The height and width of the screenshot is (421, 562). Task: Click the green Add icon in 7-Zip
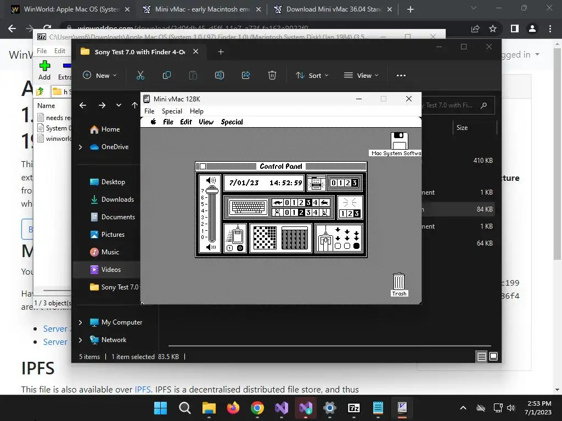coord(44,66)
